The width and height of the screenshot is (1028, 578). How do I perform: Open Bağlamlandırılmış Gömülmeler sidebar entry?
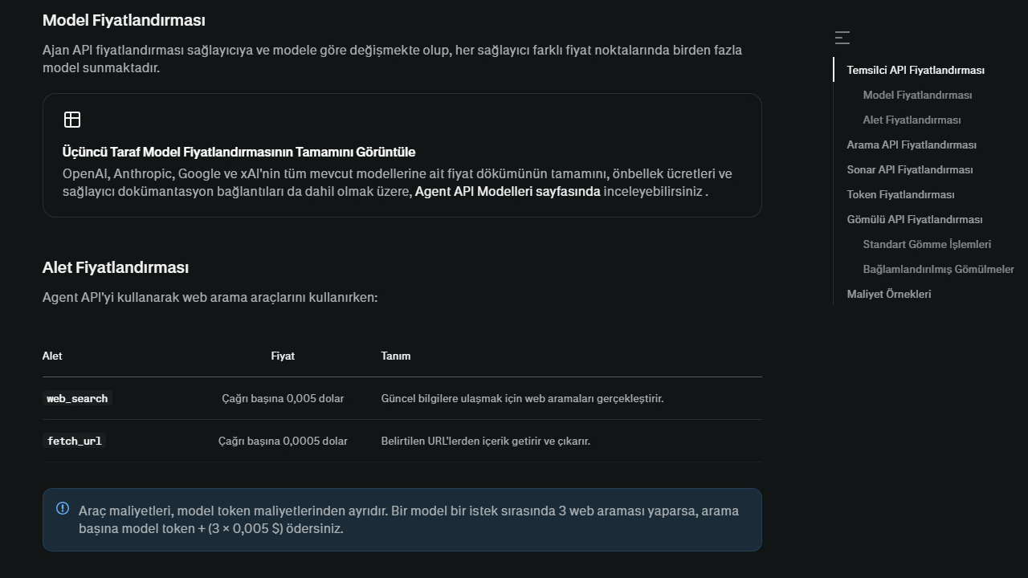[x=938, y=269]
